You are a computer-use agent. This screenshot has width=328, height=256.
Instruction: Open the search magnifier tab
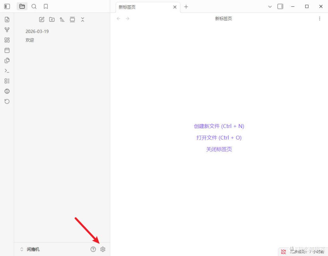(34, 6)
